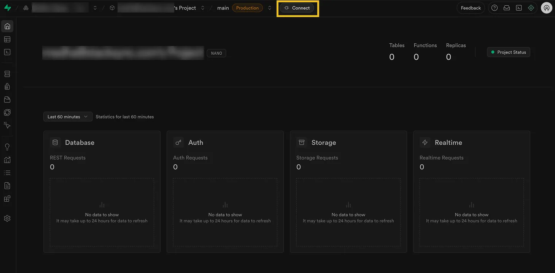The width and height of the screenshot is (555, 273).
Task: Open the Database card heading
Action: tap(80, 142)
